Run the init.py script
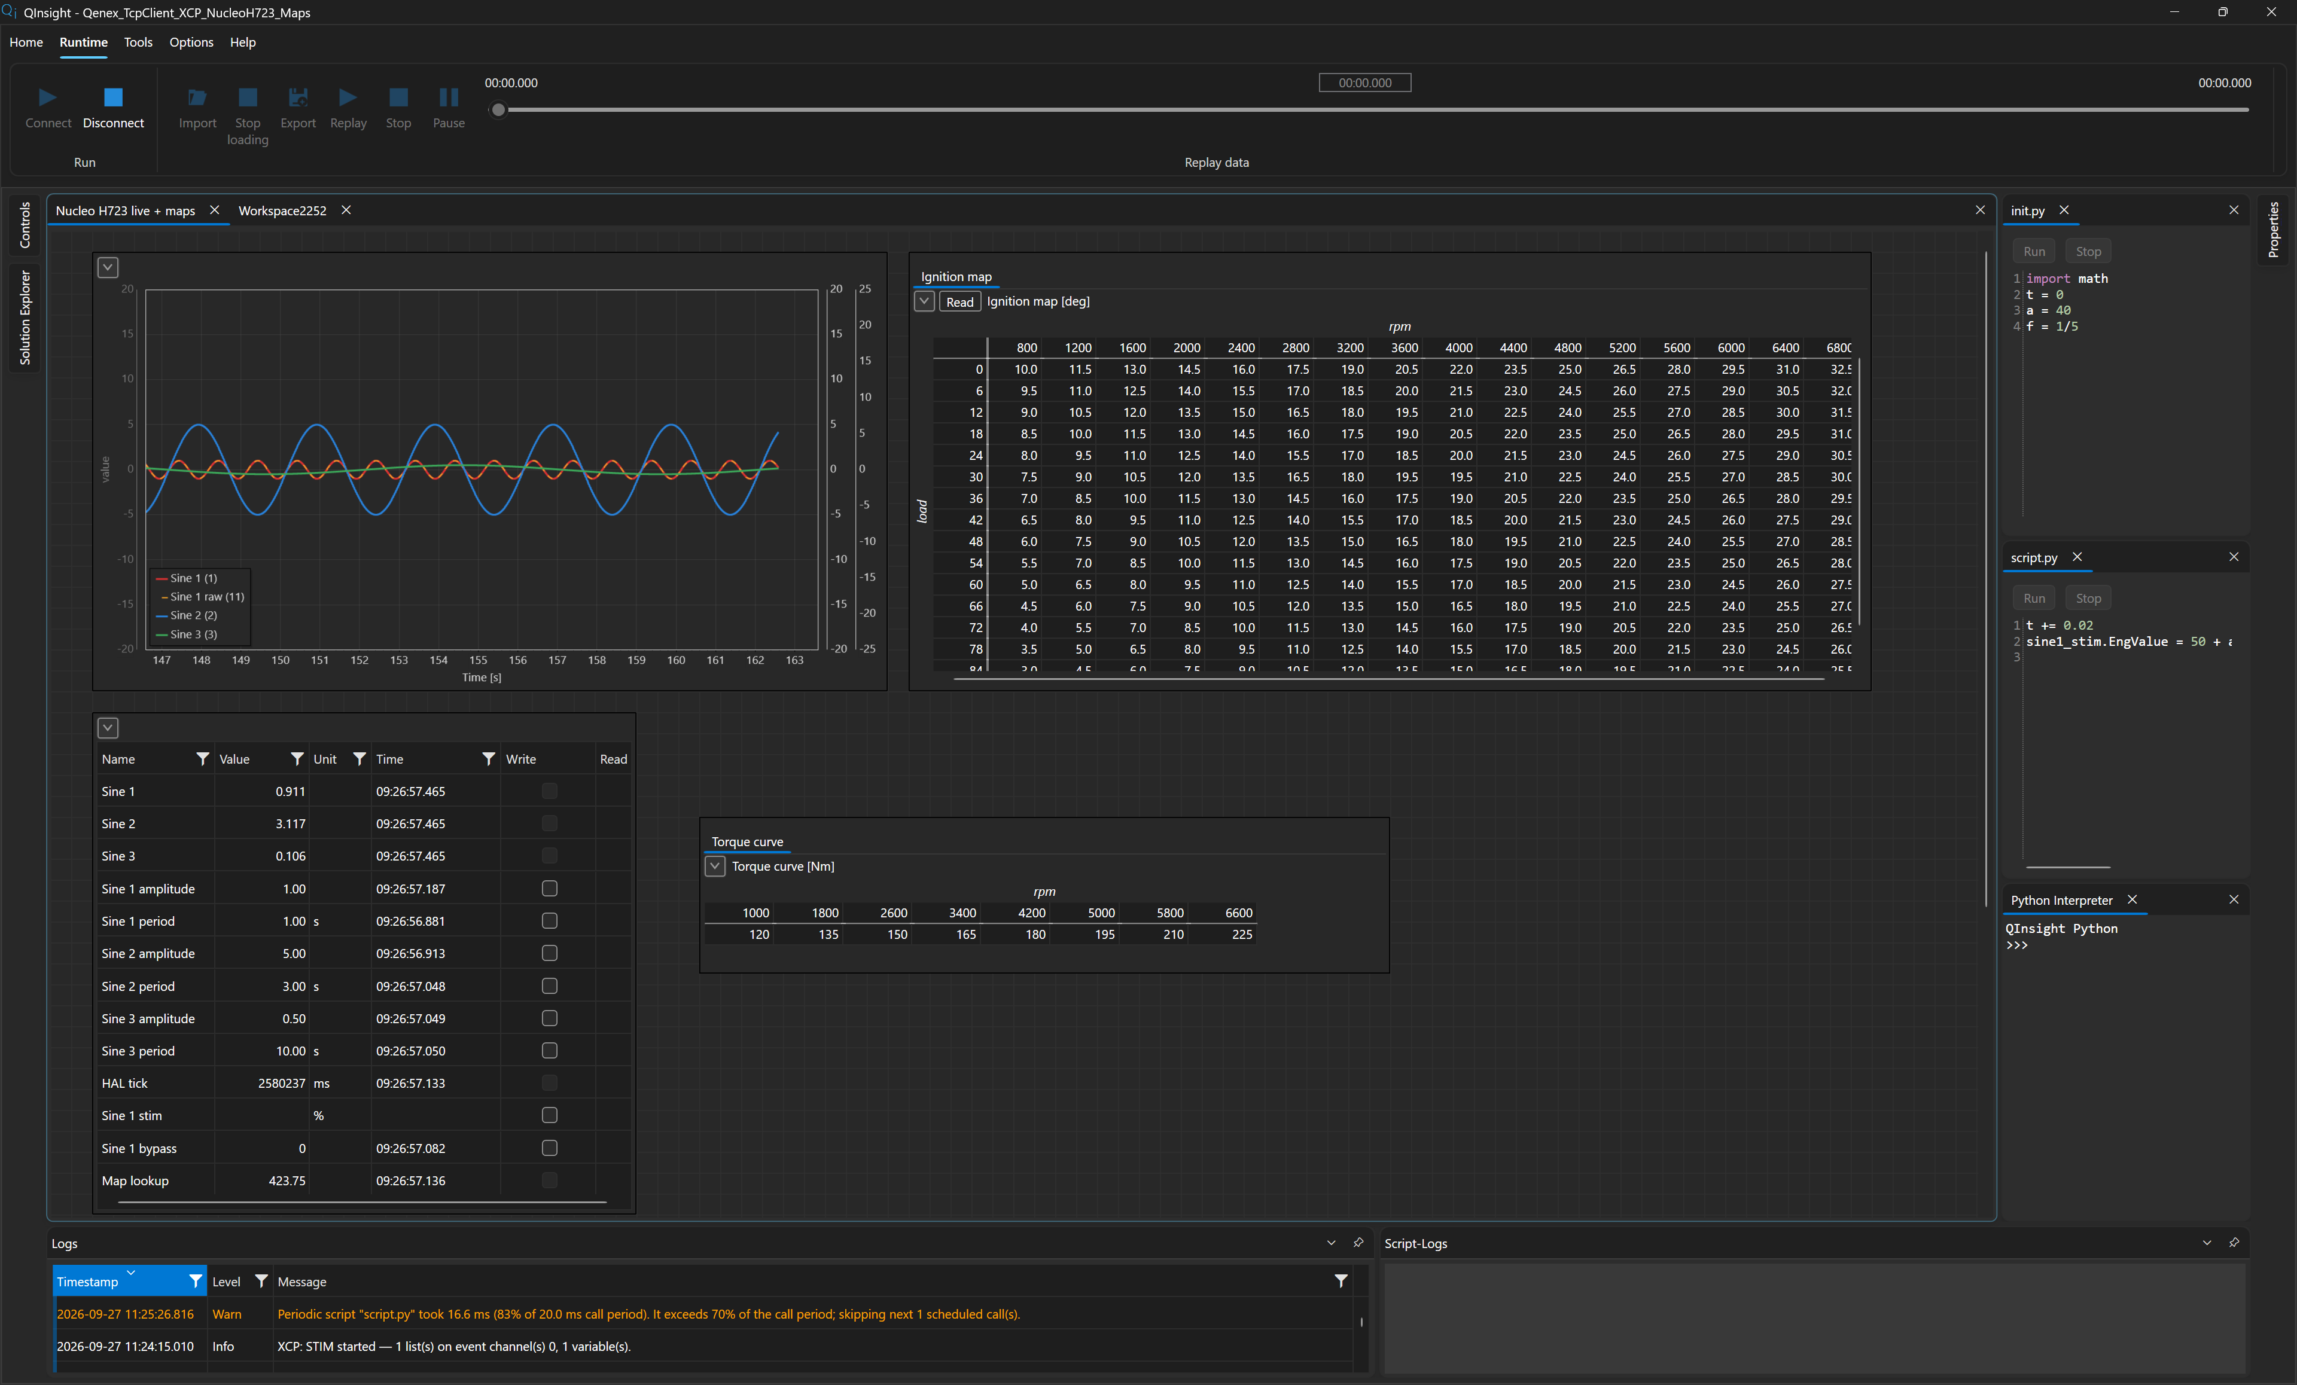2297x1385 pixels. point(2034,252)
